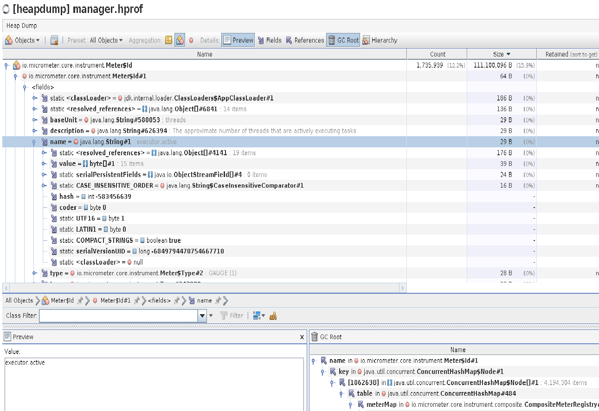Sort by the Count column header

click(x=437, y=54)
